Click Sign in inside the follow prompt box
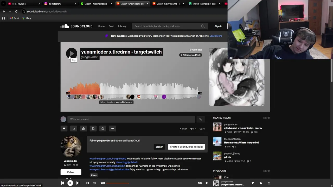Image resolution: width=333 pixels, height=187 pixels. point(159,147)
